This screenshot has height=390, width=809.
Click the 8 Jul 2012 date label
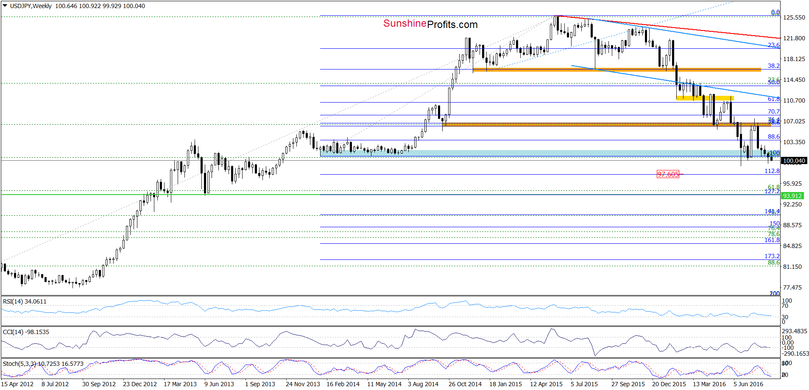tap(55, 384)
